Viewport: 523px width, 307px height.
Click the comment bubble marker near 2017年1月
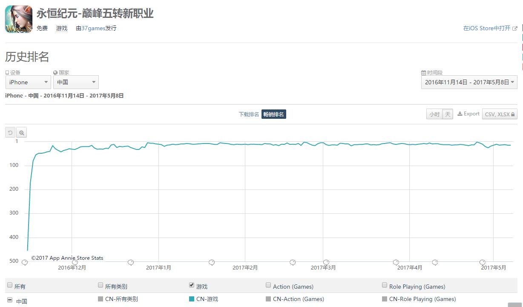[x=131, y=262]
